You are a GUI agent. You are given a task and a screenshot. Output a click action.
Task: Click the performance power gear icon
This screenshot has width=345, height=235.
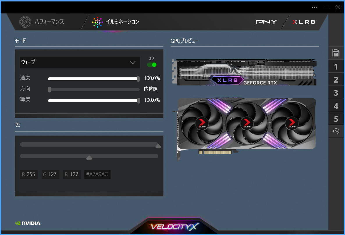[x=25, y=22]
